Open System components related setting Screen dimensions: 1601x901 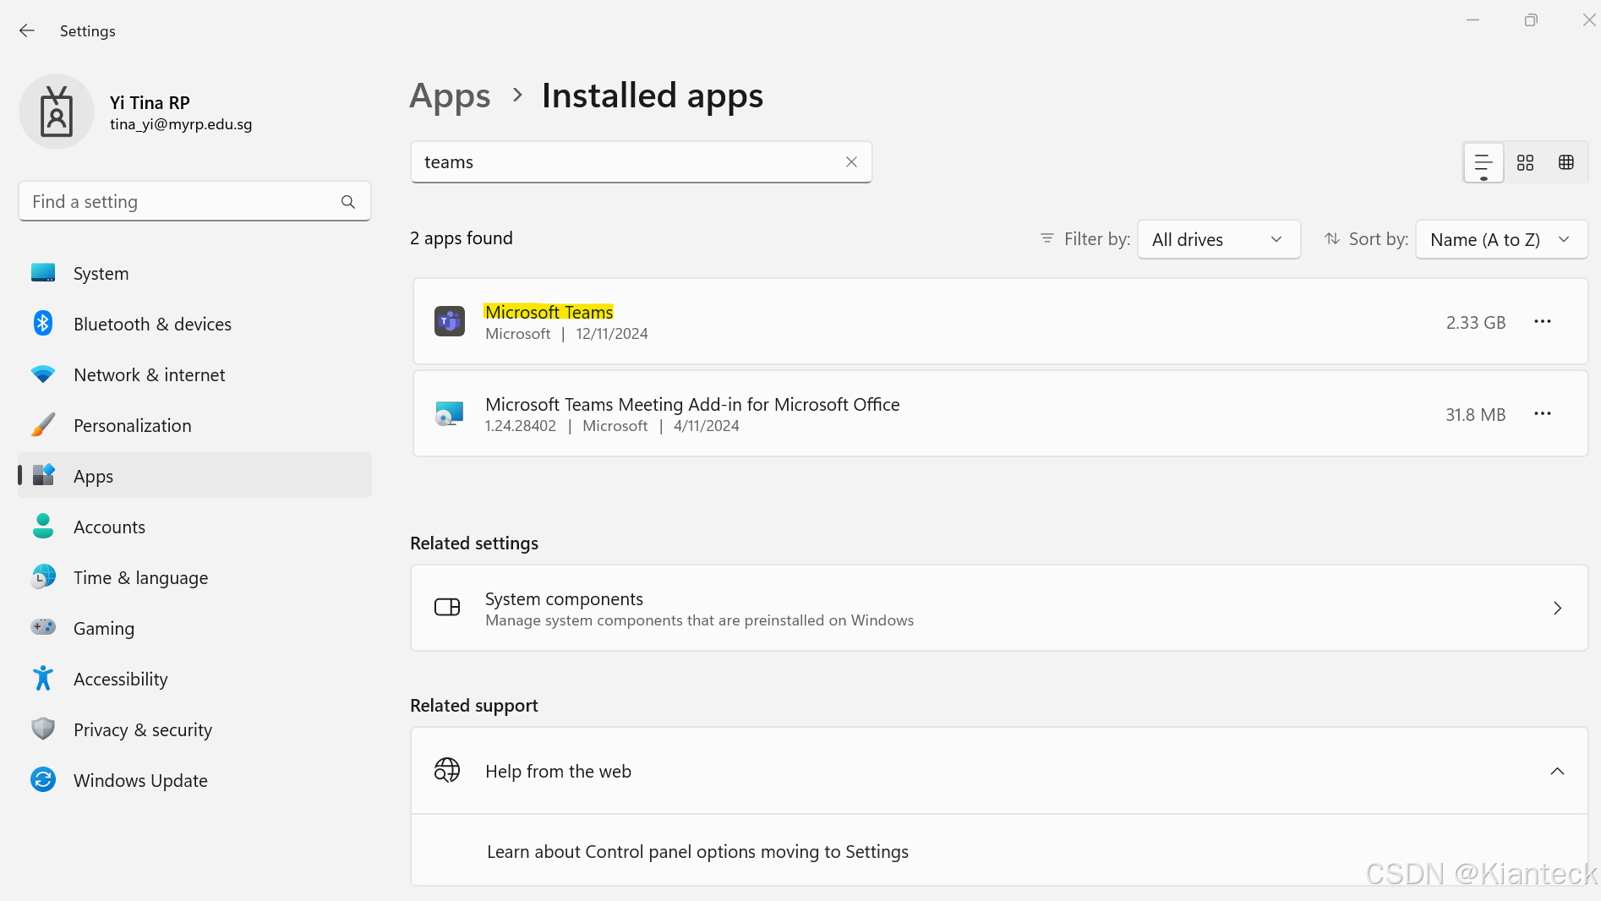point(999,608)
